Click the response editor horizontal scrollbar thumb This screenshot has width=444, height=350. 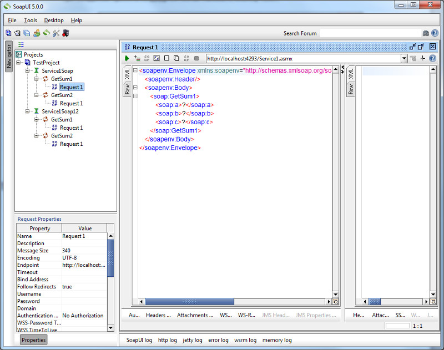tap(375, 302)
